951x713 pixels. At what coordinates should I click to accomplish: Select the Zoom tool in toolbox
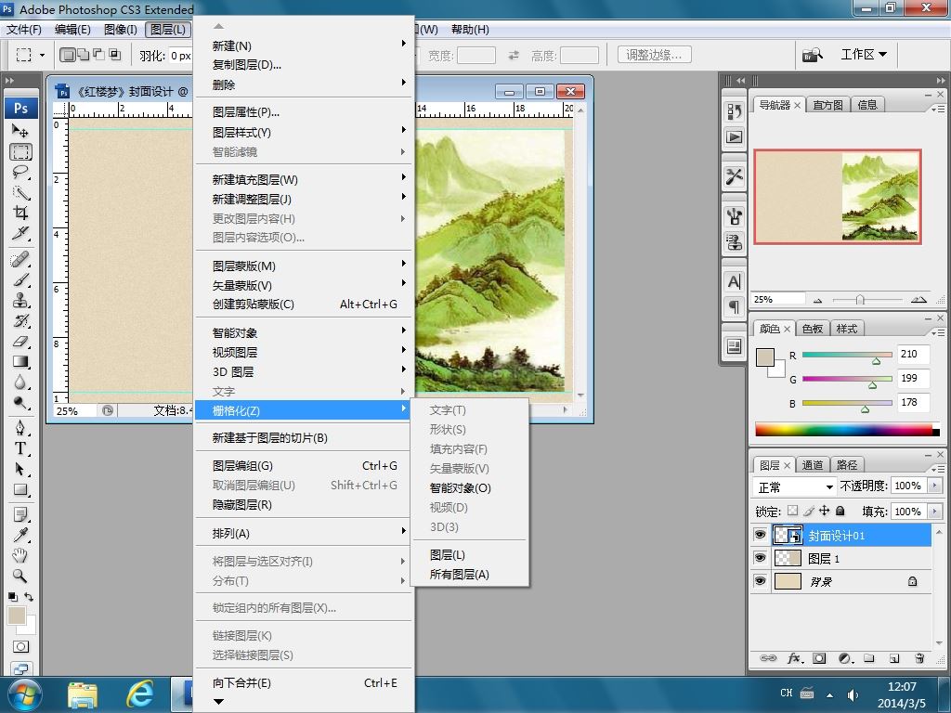click(x=20, y=576)
